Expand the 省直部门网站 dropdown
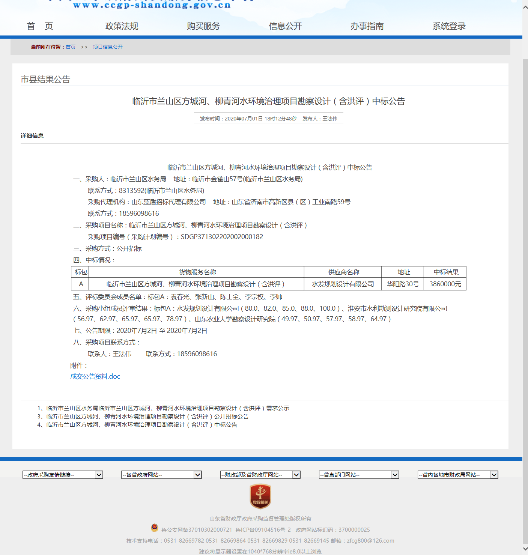Screen dimensions: 528x555 [x=359, y=475]
